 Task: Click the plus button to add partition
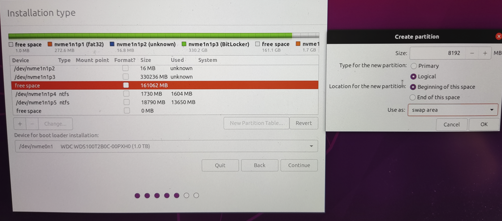pyautogui.click(x=20, y=124)
